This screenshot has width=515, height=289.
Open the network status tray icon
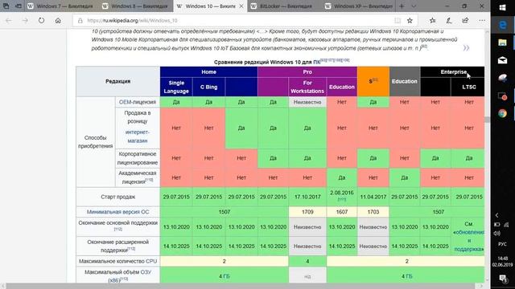pyautogui.click(x=506, y=225)
